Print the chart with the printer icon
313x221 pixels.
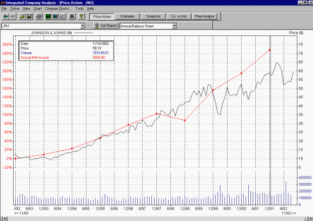pos(39,16)
